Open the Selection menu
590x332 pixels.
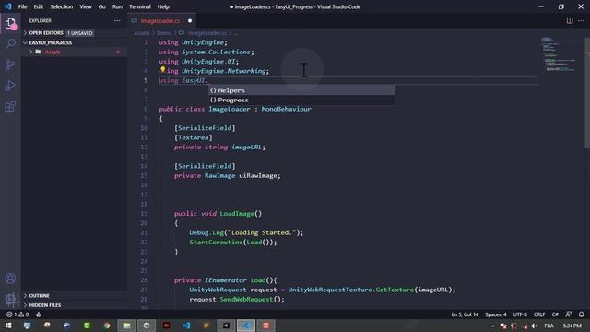(x=62, y=6)
